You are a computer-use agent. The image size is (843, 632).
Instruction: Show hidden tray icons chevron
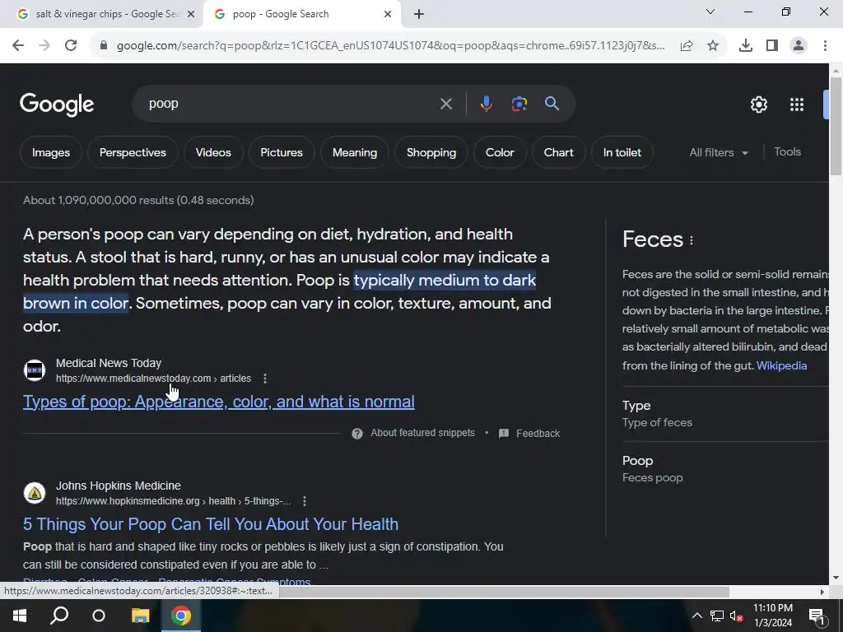[x=696, y=616]
